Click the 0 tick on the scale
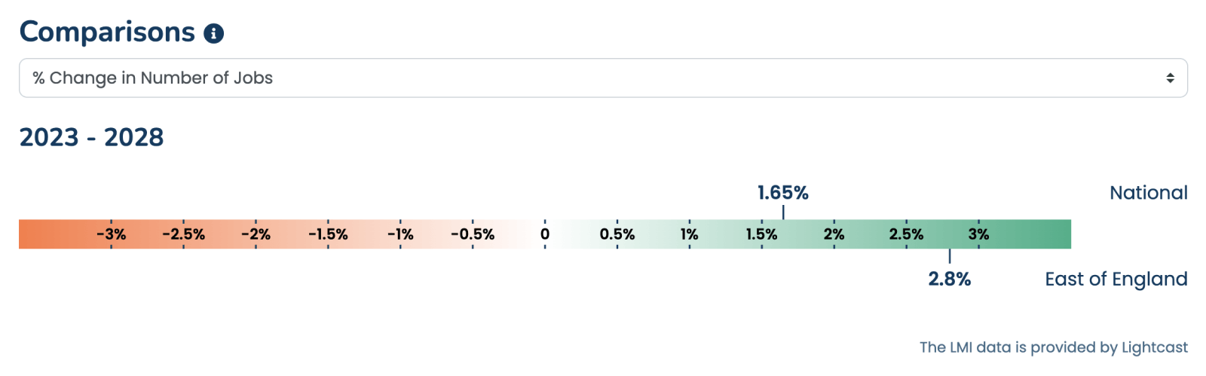 pyautogui.click(x=545, y=234)
